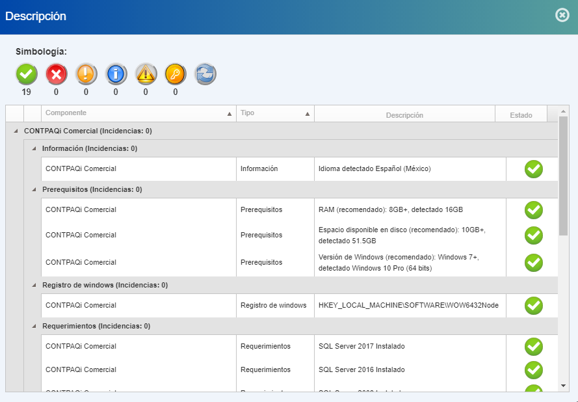Click the Estado column header
The height and width of the screenshot is (402, 578).
(521, 115)
